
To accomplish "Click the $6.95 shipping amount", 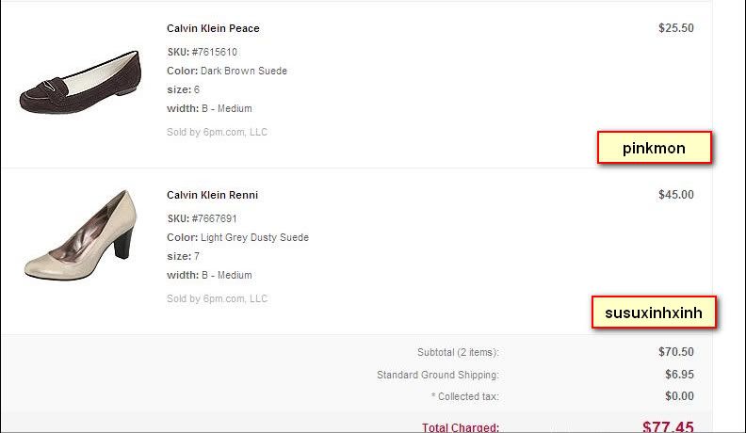I will 678,375.
